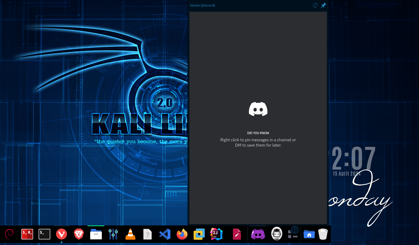Viewport: 419px width, 245px height.
Task: Open the VMware Workstation dock icon
Action: (x=199, y=234)
